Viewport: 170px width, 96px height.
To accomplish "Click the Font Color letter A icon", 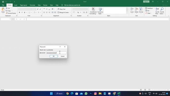I will [x=39, y=13].
